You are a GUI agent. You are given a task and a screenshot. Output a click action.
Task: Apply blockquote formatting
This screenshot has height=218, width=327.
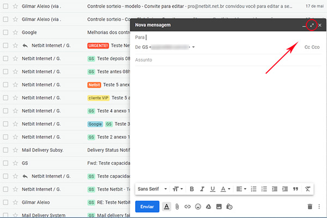click(x=295, y=189)
